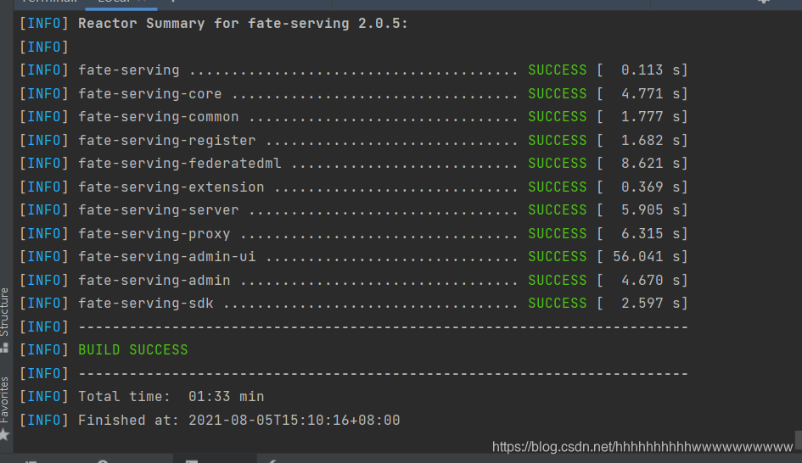Click the 'fate-serving-sdk' module name
The width and height of the screenshot is (802, 463).
click(145, 304)
